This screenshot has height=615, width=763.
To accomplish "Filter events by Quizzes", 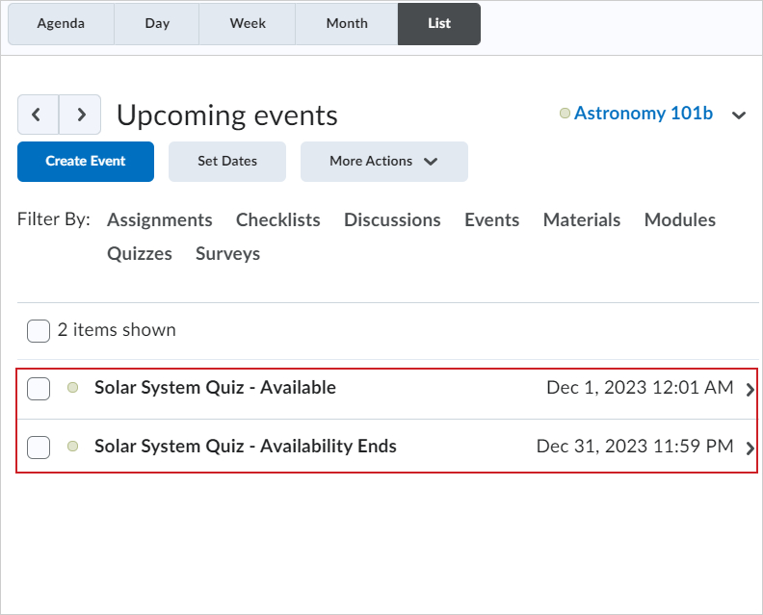I will pyautogui.click(x=140, y=254).
